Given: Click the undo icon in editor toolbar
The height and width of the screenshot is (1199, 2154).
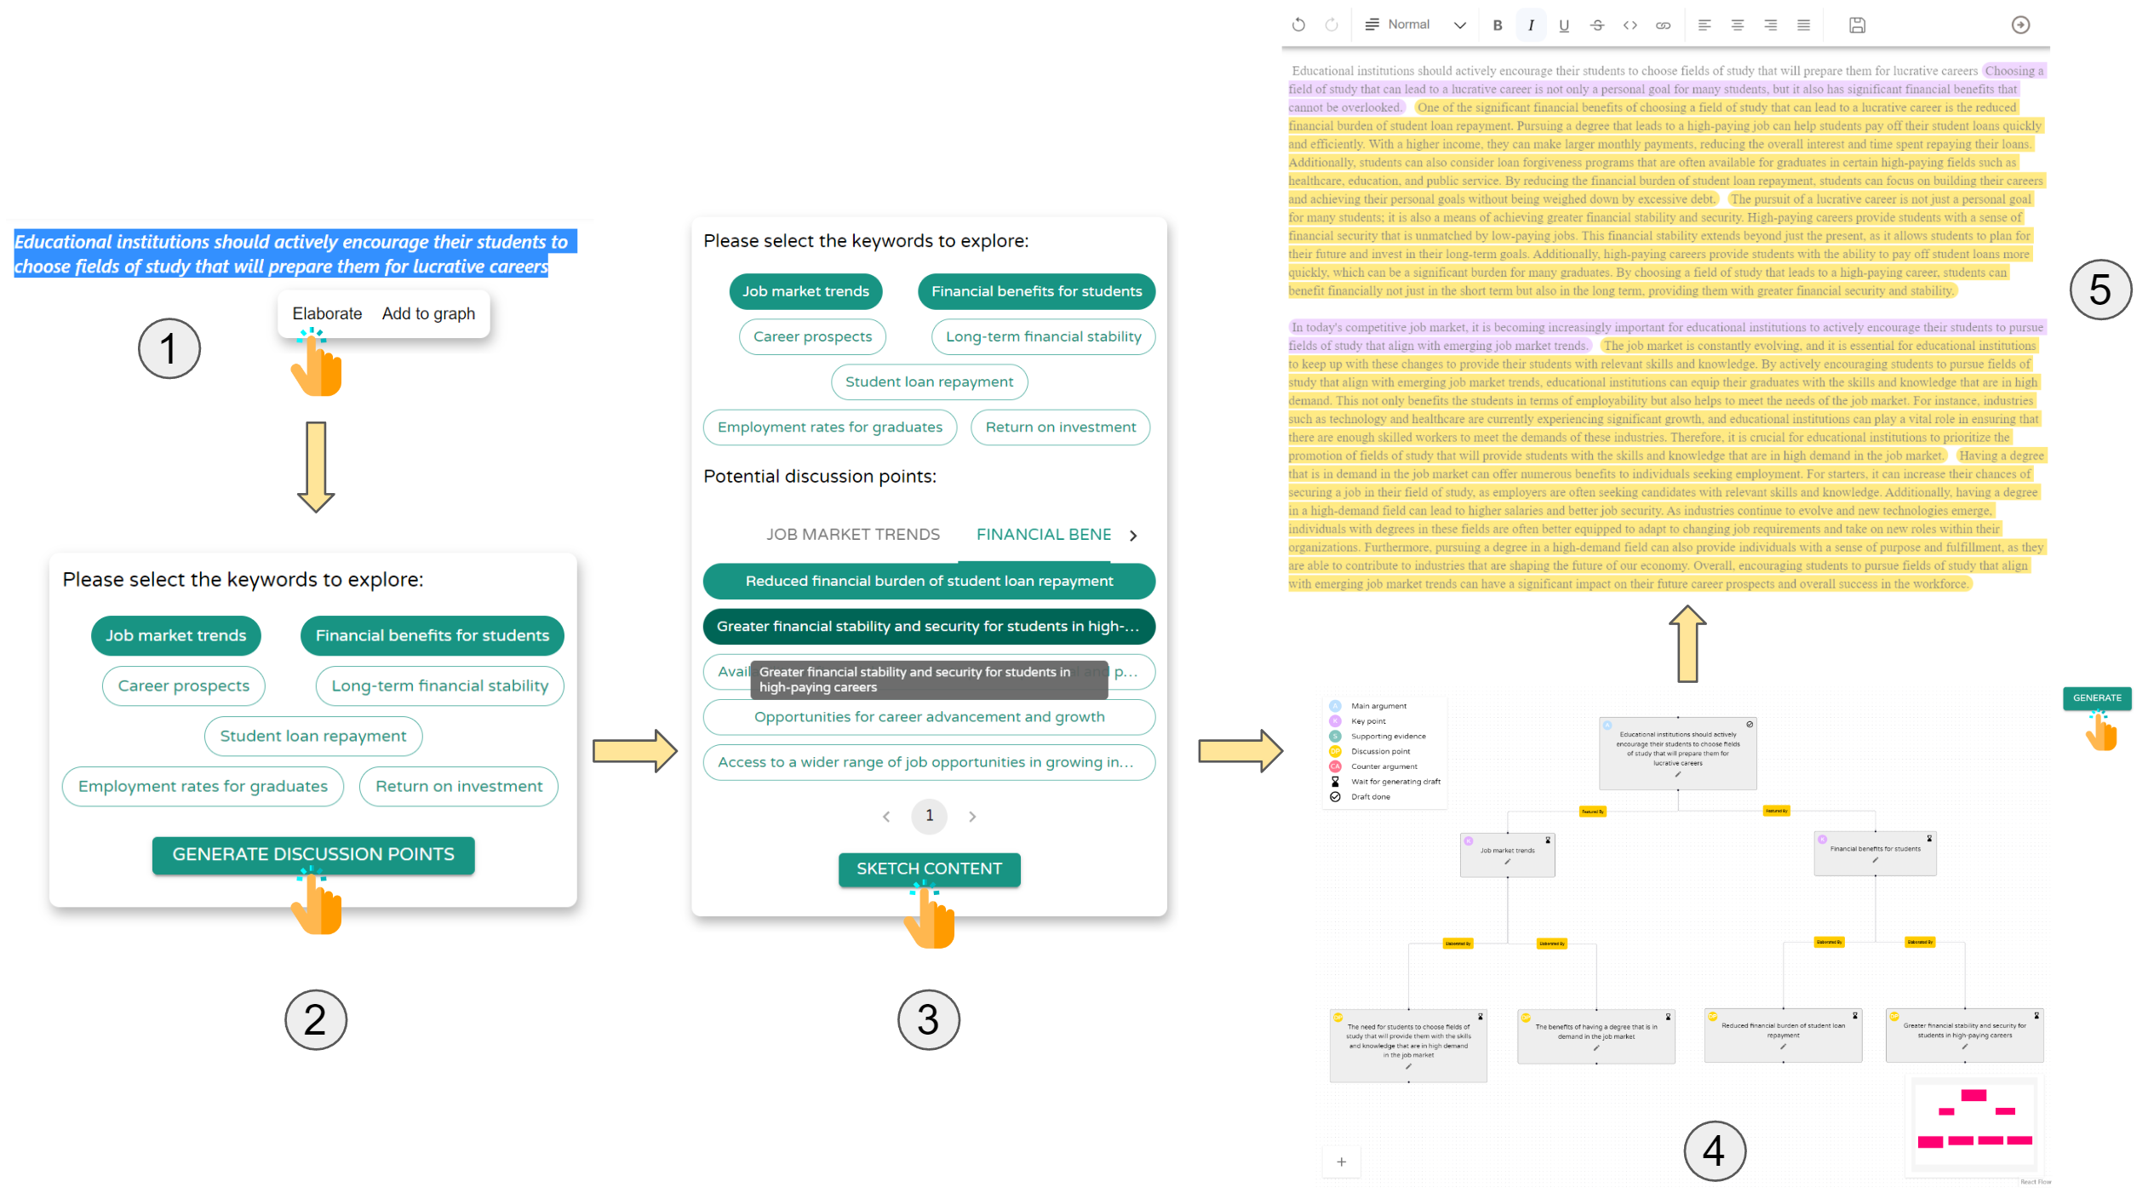Looking at the screenshot, I should tap(1298, 25).
